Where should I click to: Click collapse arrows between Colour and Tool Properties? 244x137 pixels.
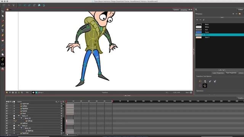pyautogui.click(x=222, y=70)
